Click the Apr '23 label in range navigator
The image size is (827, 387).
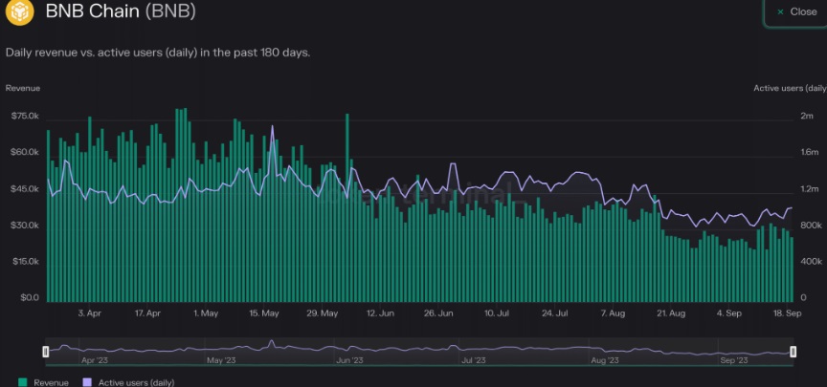[x=94, y=360]
